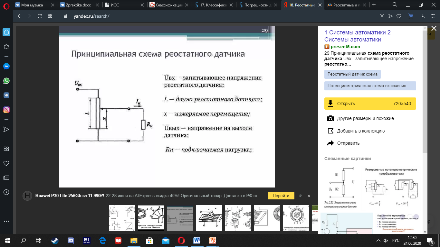Image resolution: width=440 pixels, height=247 pixels.
Task: Click Добавить в коллекцию
Action: tap(361, 131)
